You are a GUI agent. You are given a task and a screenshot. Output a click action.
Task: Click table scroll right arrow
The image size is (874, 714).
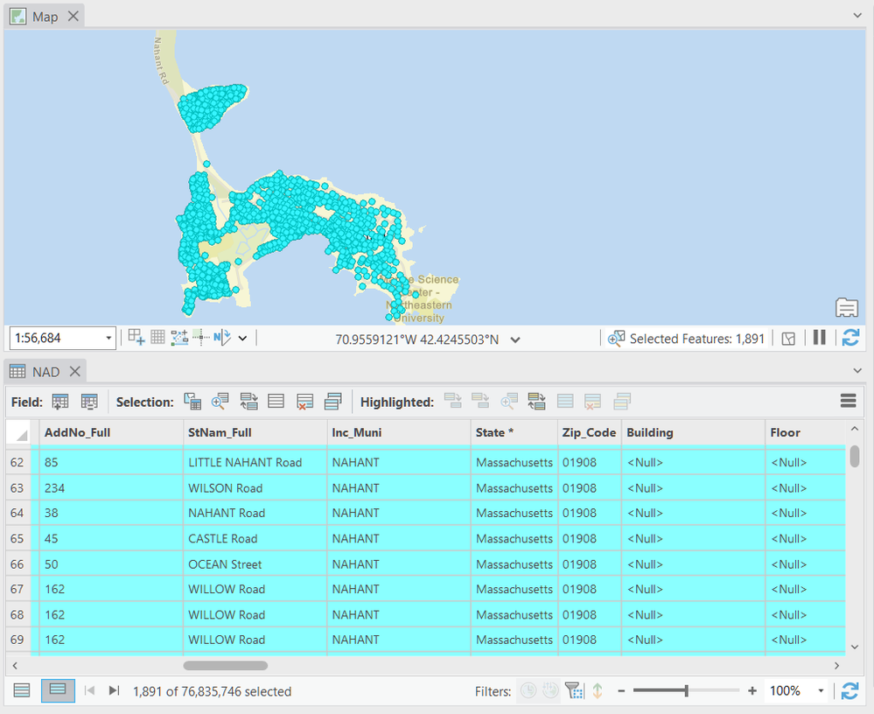click(836, 666)
